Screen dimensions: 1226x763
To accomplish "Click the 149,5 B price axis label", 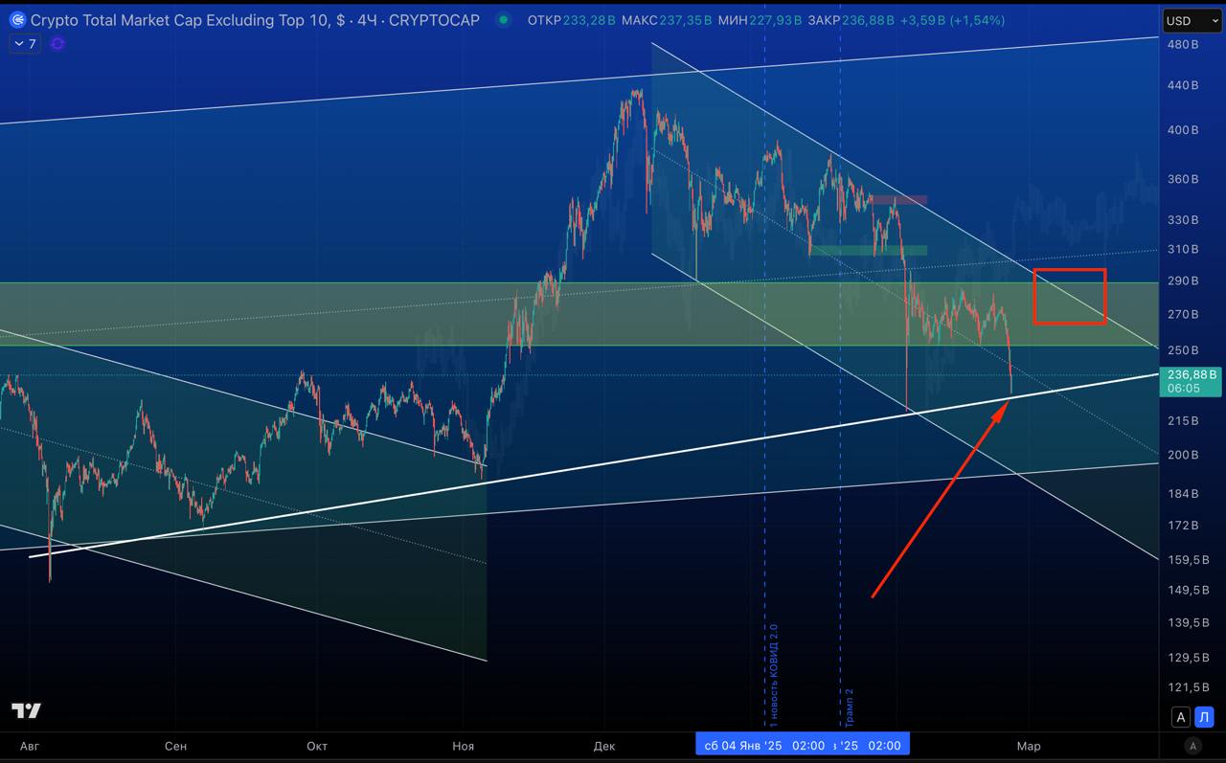I will point(1188,590).
